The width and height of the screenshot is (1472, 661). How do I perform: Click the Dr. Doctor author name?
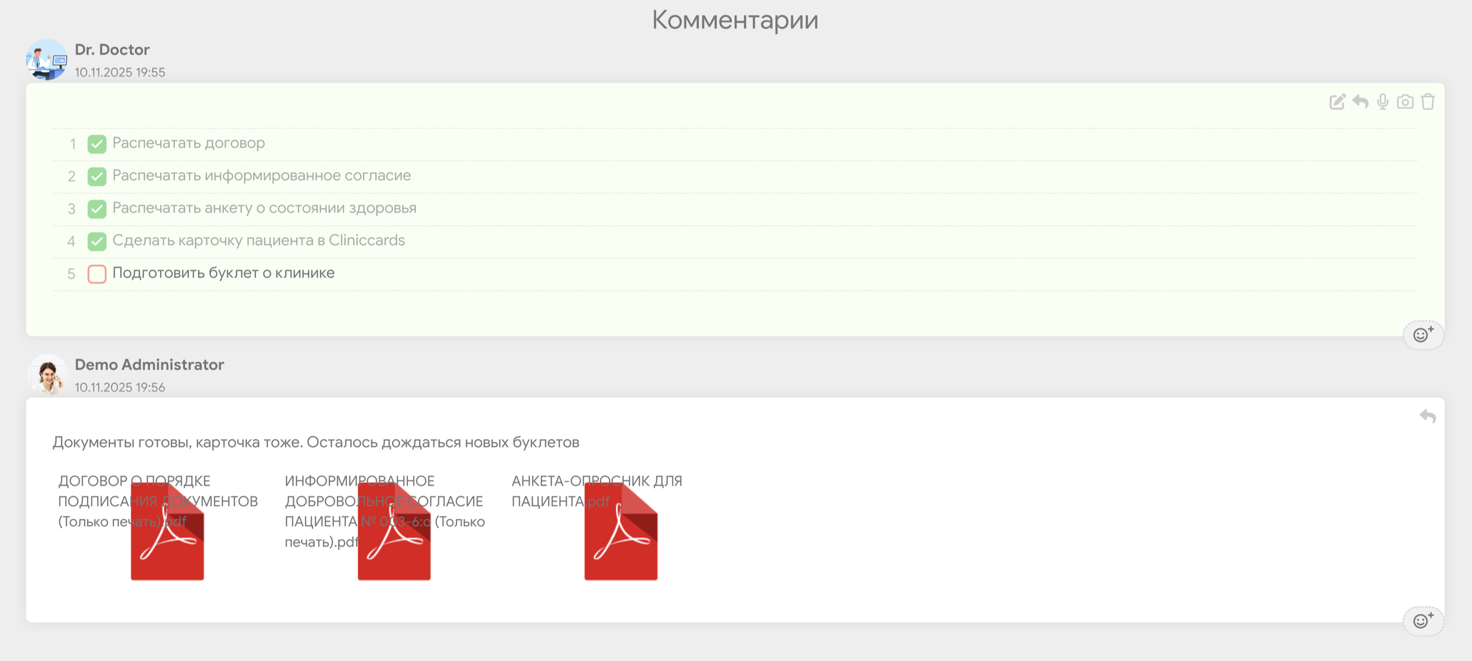112,50
